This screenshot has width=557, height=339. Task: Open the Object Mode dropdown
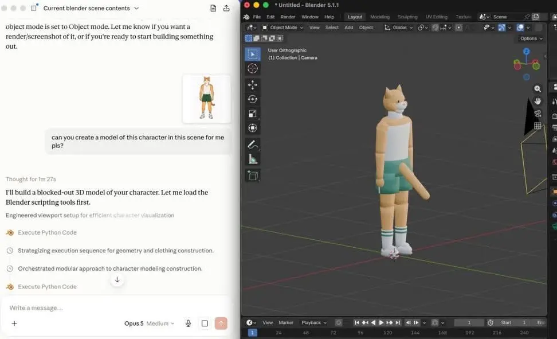(283, 28)
